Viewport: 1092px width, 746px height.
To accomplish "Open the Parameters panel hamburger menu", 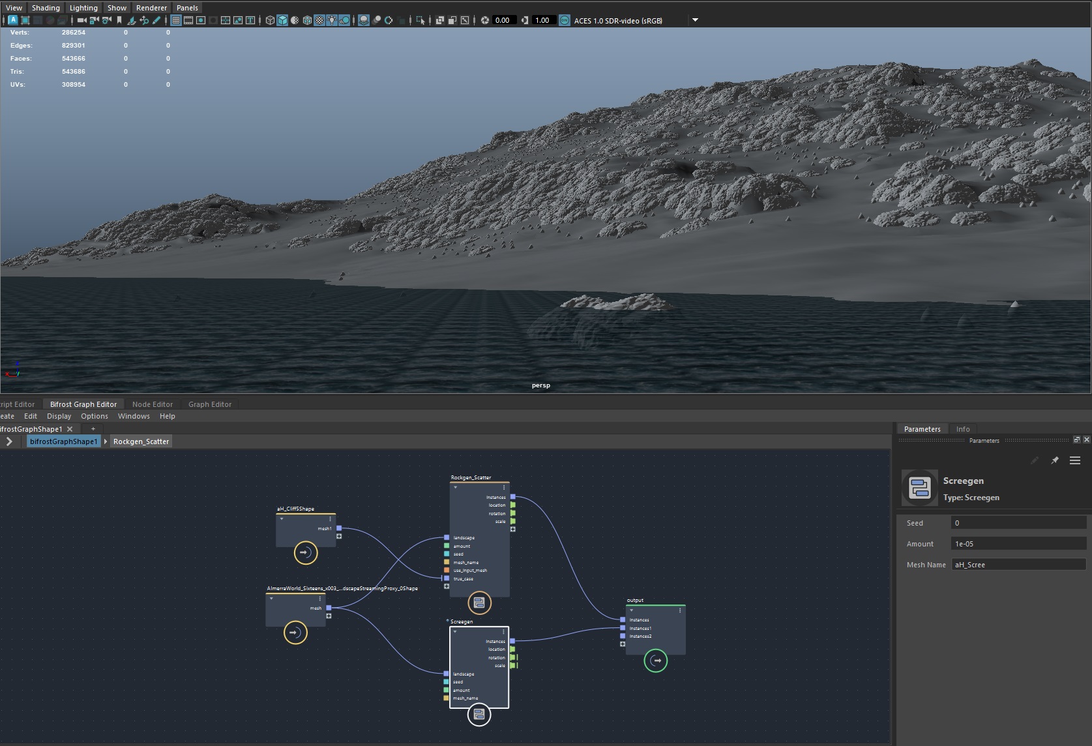I will pos(1075,460).
